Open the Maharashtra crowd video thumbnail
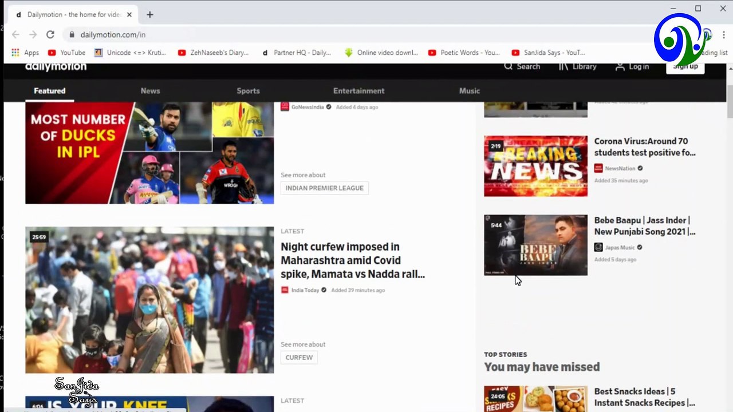This screenshot has width=733, height=412. (x=149, y=300)
